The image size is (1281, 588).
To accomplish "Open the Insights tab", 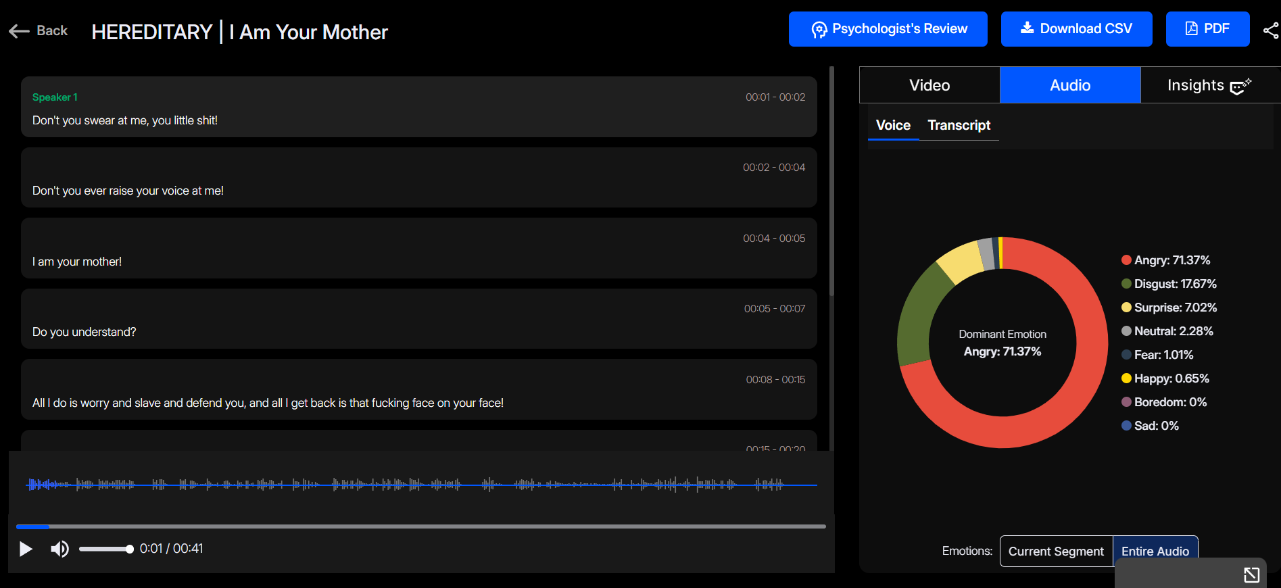I will 1209,85.
